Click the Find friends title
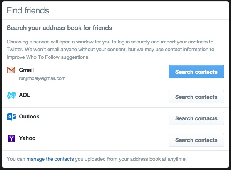The width and height of the screenshot is (231, 170). click(28, 11)
